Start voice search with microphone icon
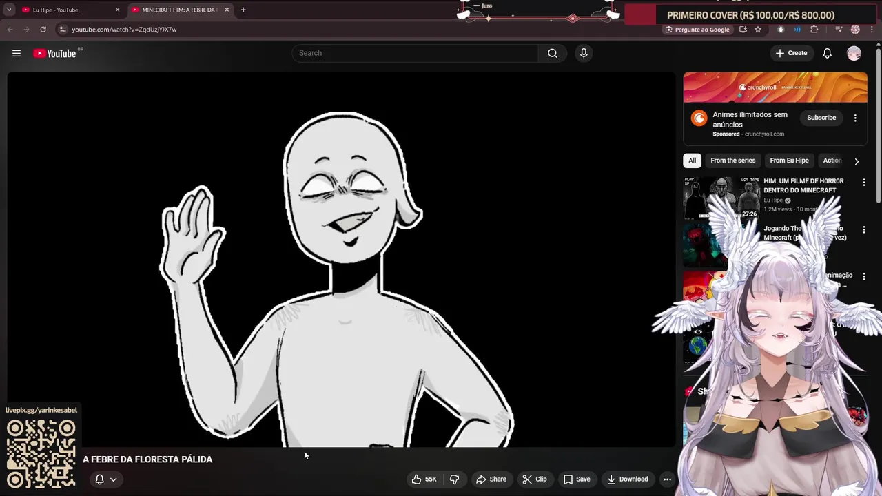Viewport: 882px width, 496px height. pos(584,53)
